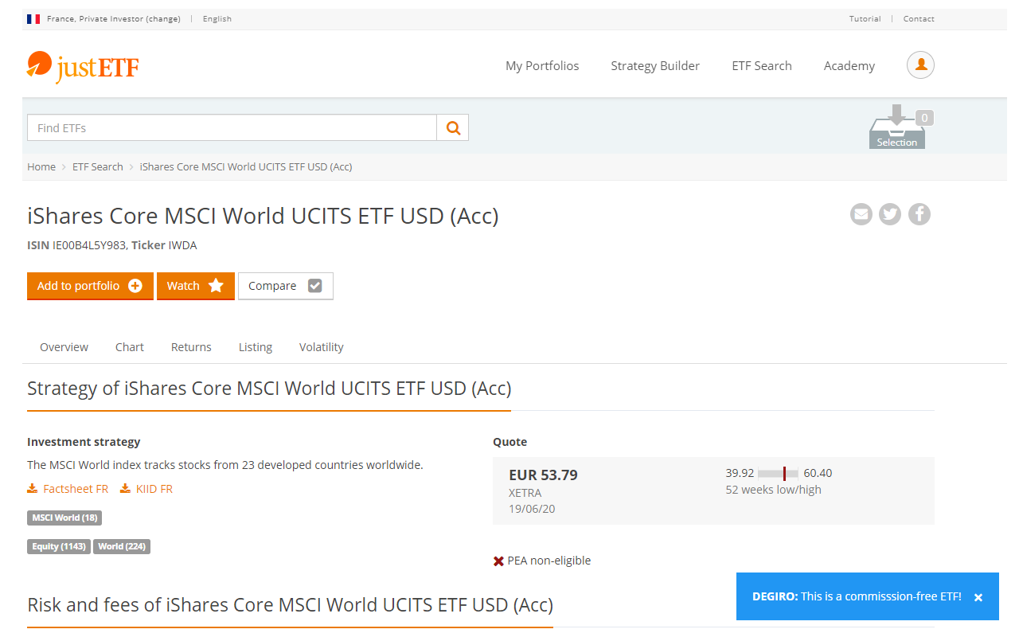Click the justETF logo
The height and width of the screenshot is (637, 1019).
point(83,67)
